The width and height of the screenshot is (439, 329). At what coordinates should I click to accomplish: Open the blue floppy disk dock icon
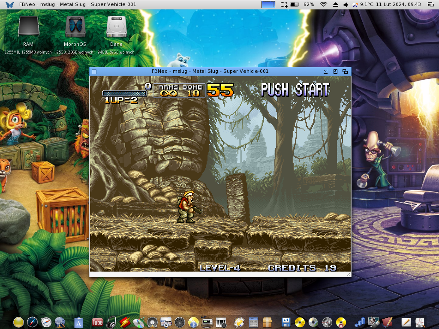286,322
